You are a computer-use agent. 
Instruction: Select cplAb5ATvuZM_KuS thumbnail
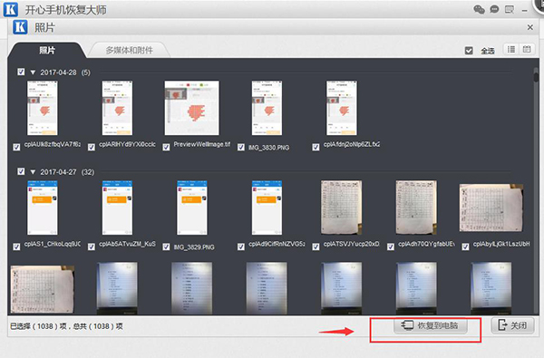tap(117, 208)
